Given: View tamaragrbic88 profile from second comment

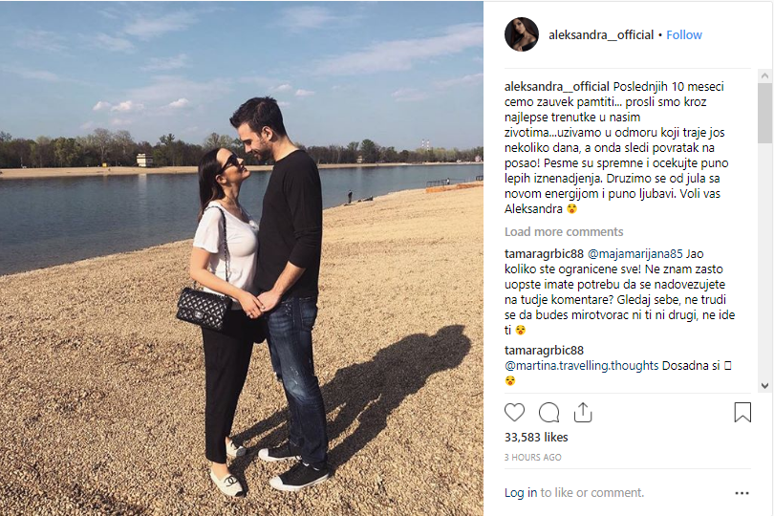Looking at the screenshot, I should (544, 350).
